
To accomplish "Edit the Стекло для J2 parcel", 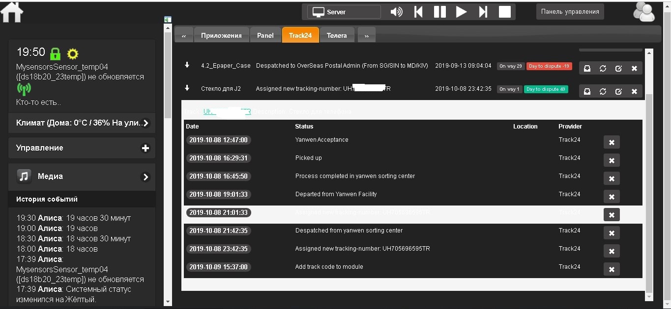I will [x=618, y=91].
